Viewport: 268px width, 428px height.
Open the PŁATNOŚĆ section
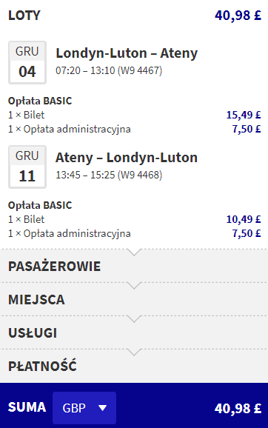134,366
